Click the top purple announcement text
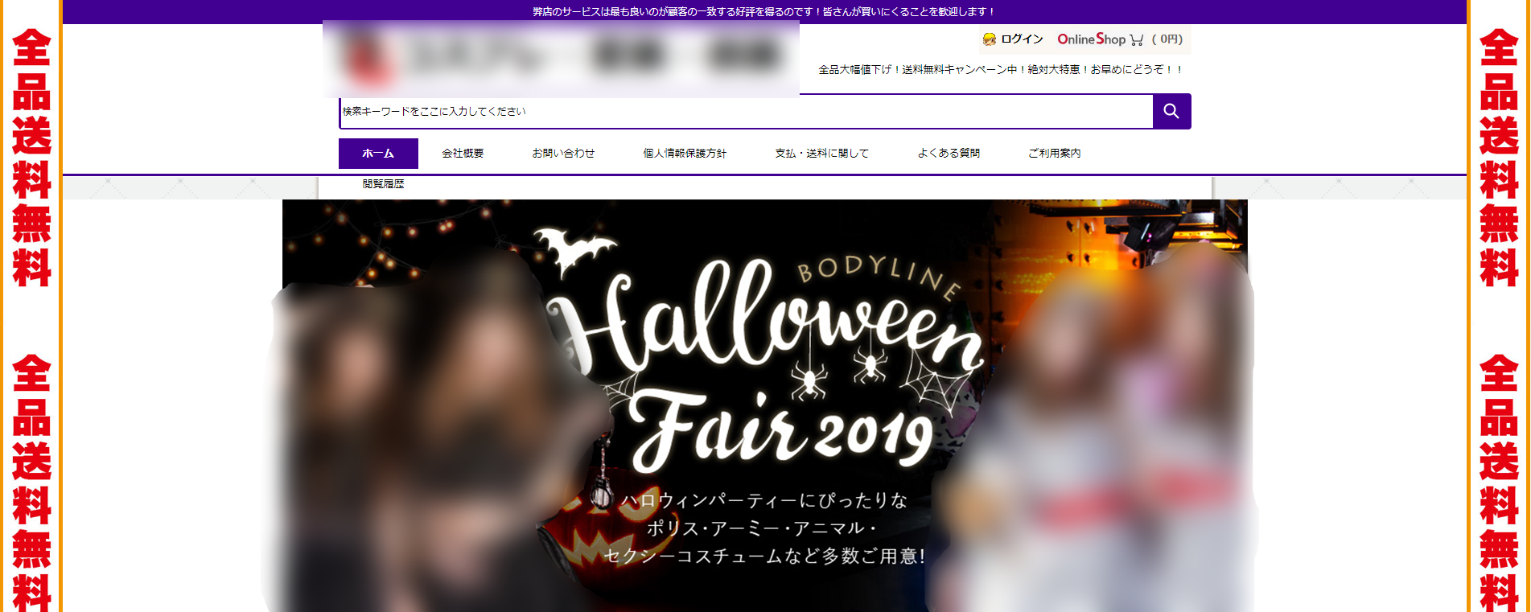 (764, 12)
